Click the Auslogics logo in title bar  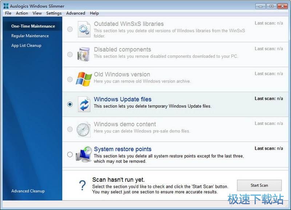[x=6, y=6]
